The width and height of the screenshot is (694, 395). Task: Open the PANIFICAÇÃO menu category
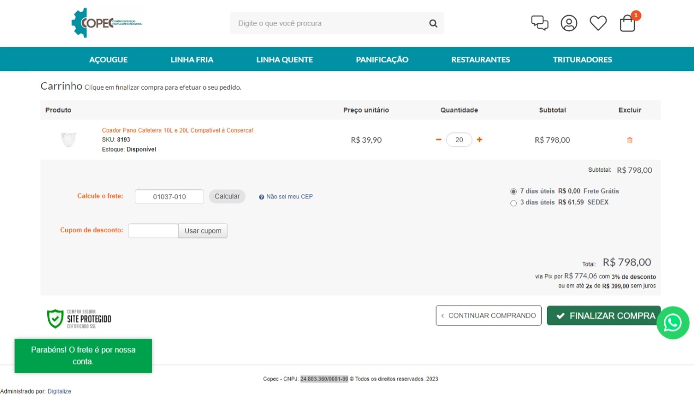click(382, 59)
